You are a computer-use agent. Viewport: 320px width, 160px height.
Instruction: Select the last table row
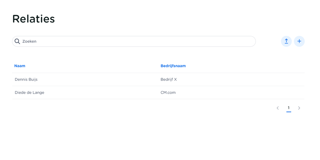coord(94,93)
